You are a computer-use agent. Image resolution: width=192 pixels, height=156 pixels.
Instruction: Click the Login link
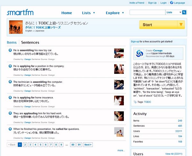click(x=164, y=3)
